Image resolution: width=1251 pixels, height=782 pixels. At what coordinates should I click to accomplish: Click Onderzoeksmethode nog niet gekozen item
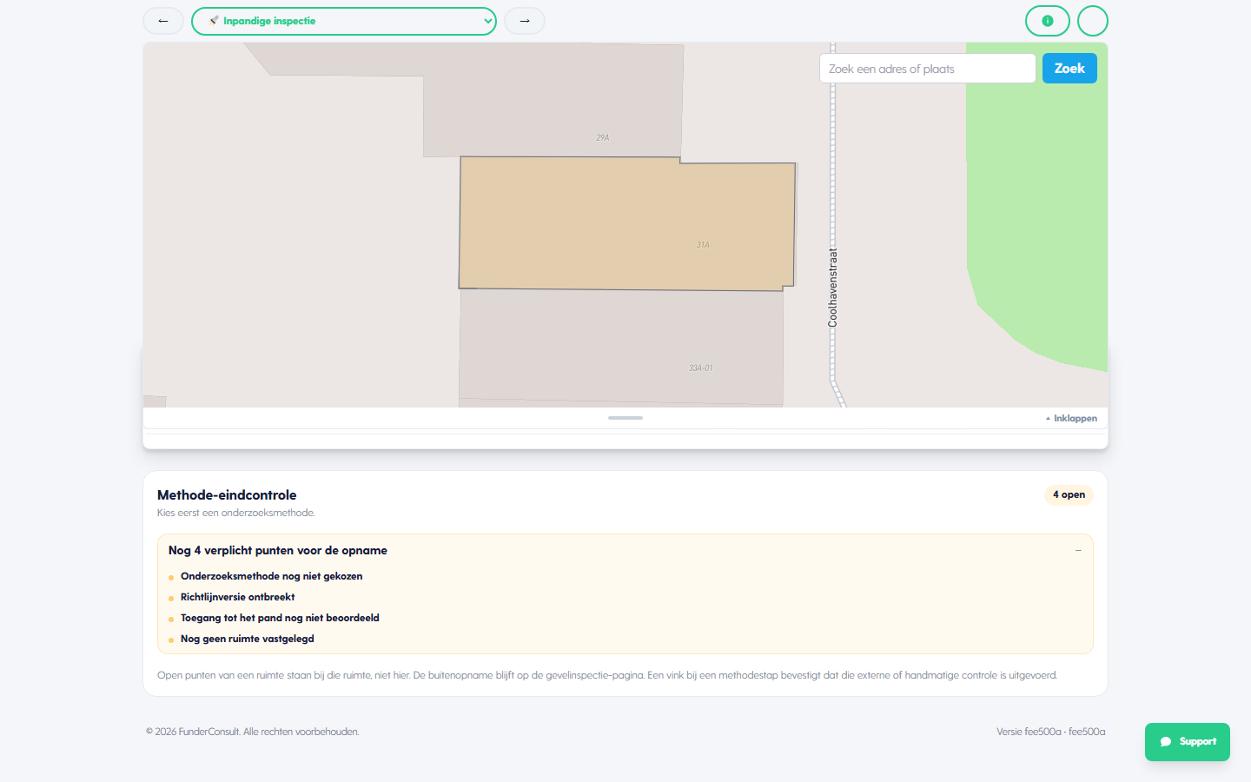tap(271, 576)
